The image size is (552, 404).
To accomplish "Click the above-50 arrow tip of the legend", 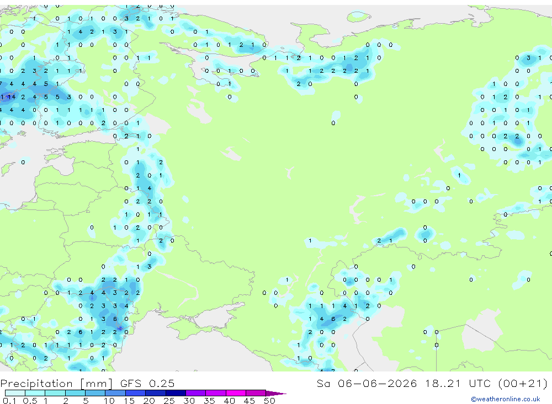I will click(x=276, y=393).
